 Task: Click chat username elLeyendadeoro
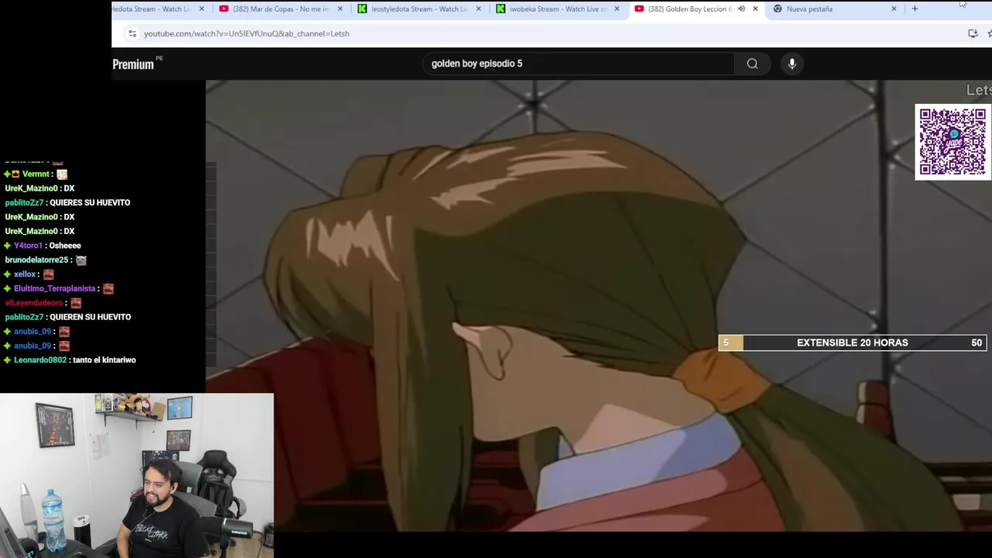click(x=33, y=303)
